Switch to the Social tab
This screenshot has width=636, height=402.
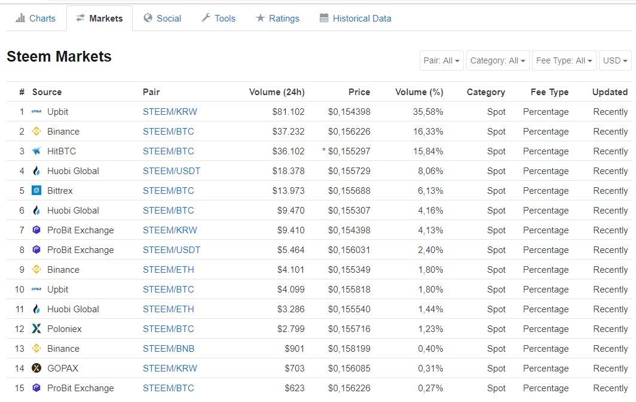click(x=163, y=19)
